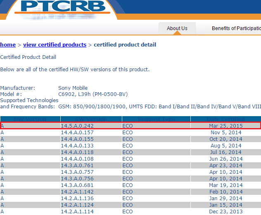261x215 pixels.
Task: Click the HW Version column header
Action: (x=30, y=119)
